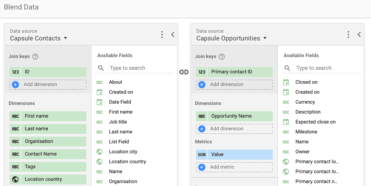The image size is (371, 186).
Task: Click ABC type icon on First name dimension
Action: 15,116
